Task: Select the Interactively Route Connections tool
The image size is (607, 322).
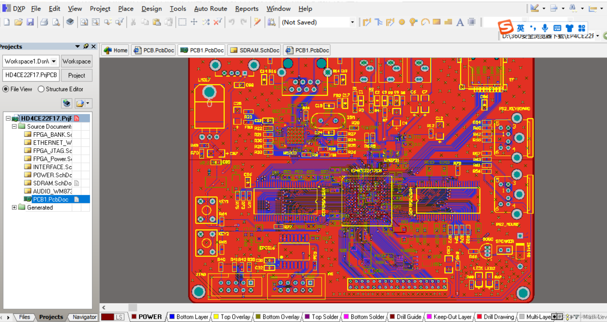Action: pyautogui.click(x=367, y=22)
